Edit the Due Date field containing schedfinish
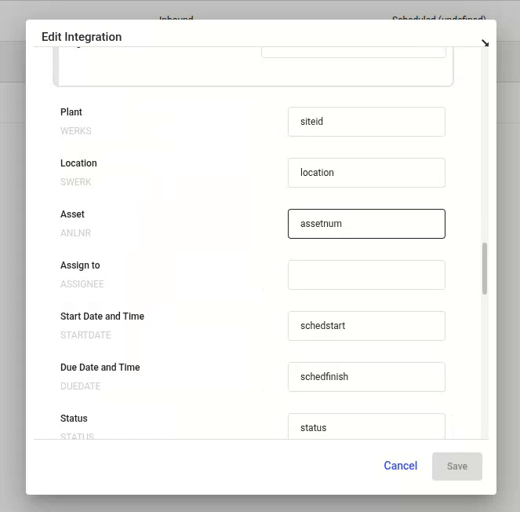The width and height of the screenshot is (520, 512). (366, 377)
